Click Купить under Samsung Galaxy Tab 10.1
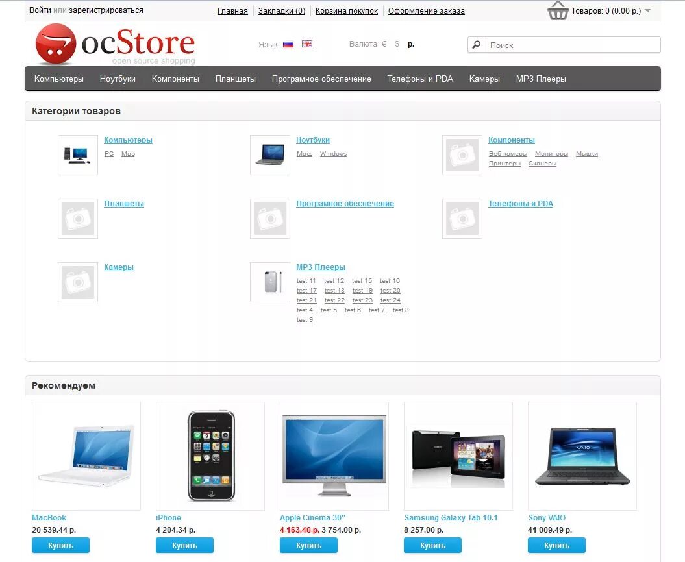 click(x=433, y=545)
